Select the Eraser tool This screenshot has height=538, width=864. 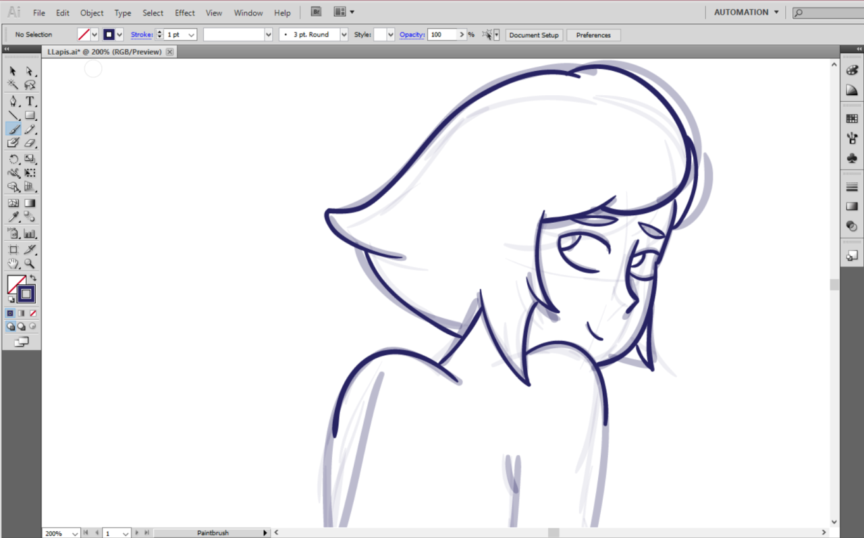pos(30,143)
